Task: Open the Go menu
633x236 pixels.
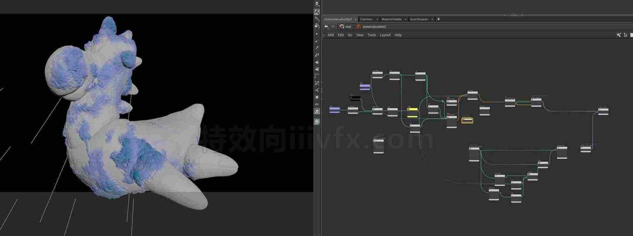Action: pyautogui.click(x=350, y=35)
